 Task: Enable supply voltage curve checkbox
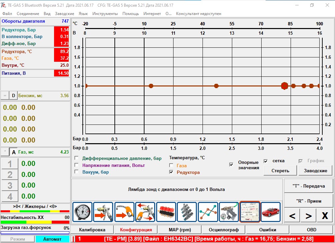point(76,165)
